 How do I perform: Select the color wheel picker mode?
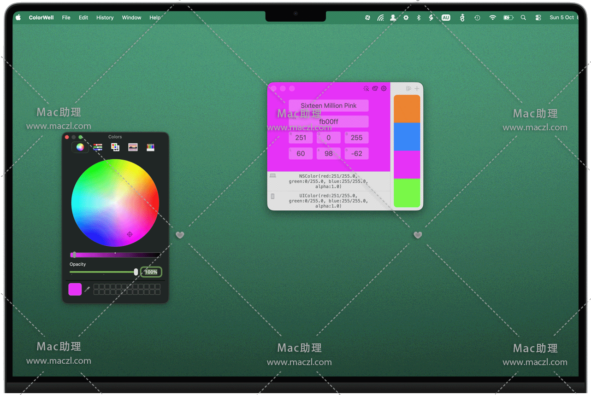80,147
